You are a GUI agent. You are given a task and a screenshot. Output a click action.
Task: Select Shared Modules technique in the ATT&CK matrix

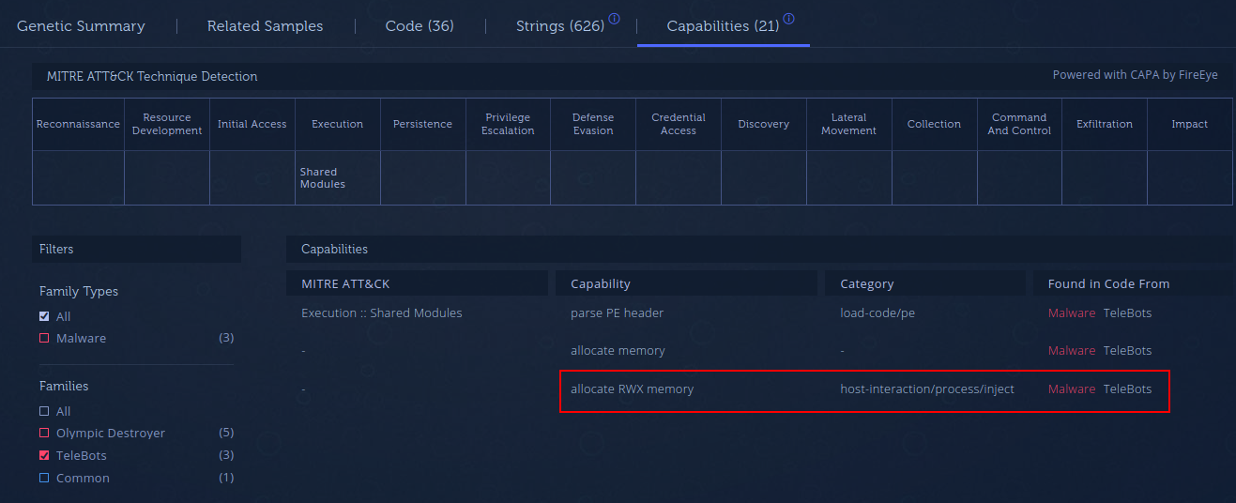323,178
